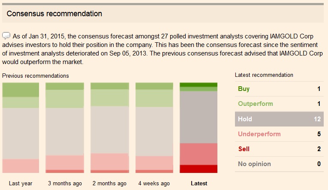Click the Latest recommendation bar
This screenshot has height=190, width=328.
[199, 128]
